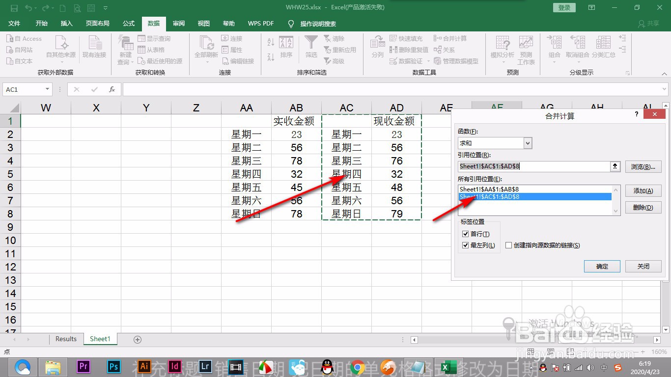Click inside the 引用位置 reference input field
671x377 pixels.
(x=534, y=166)
